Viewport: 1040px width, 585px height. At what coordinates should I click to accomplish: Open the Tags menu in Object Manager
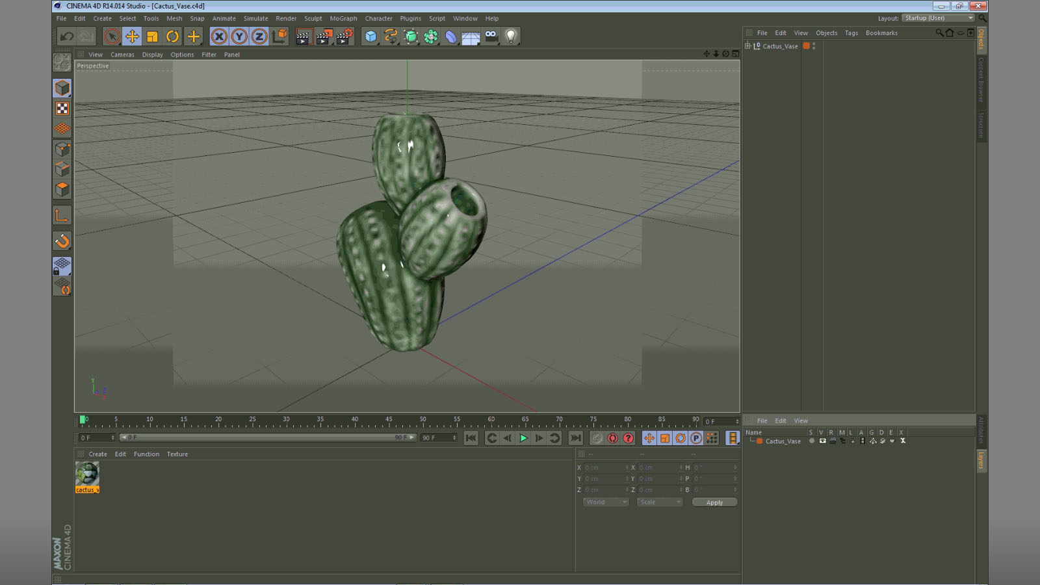(x=851, y=32)
